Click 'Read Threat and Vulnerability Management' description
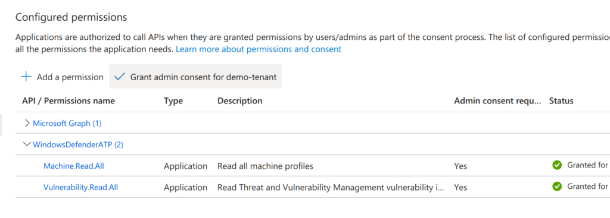 coord(330,187)
